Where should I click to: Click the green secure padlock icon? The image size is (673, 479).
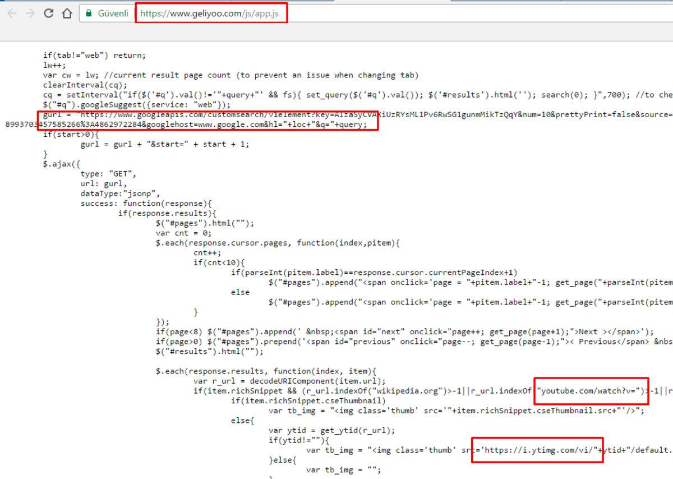pyautogui.click(x=89, y=13)
